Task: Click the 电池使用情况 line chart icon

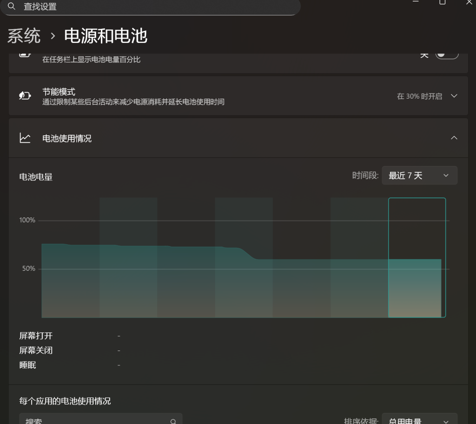Action: pyautogui.click(x=25, y=138)
